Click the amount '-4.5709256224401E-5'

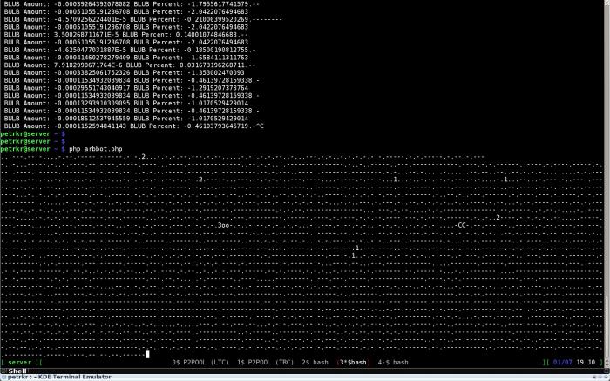coord(90,19)
